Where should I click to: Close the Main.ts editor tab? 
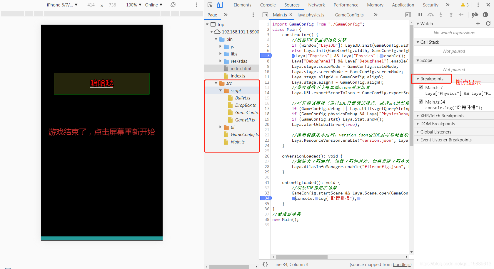pyautogui.click(x=291, y=15)
